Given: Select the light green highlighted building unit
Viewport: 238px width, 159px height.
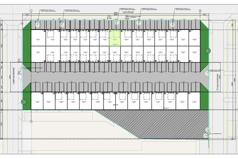Looking at the screenshot, I should 115,38.
